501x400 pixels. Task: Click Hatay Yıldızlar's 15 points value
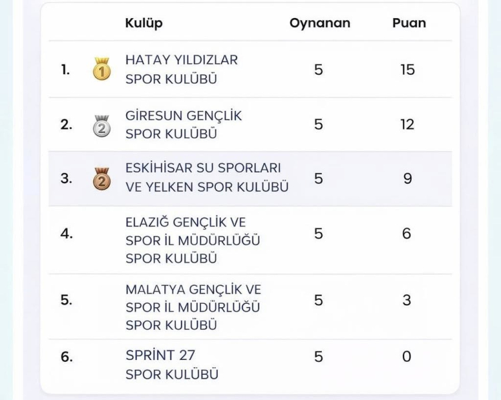point(407,69)
